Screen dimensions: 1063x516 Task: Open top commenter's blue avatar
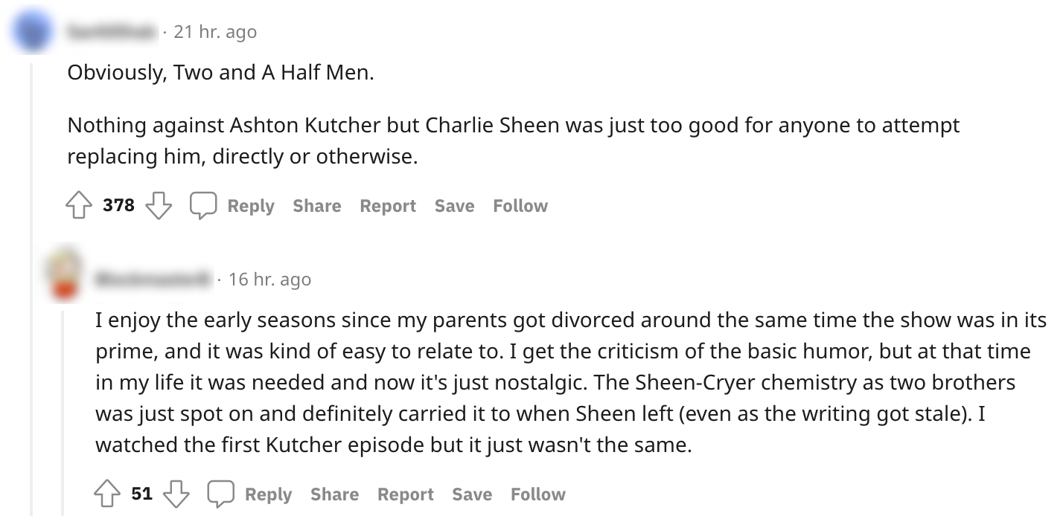coord(32,33)
